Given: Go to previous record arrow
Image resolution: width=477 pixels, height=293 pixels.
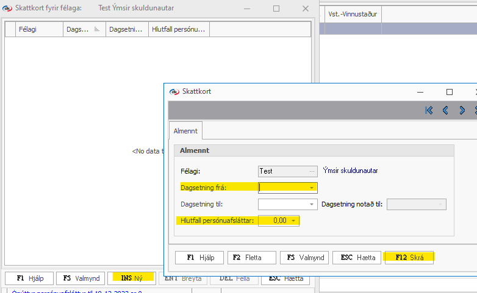Looking at the screenshot, I should pyautogui.click(x=445, y=110).
